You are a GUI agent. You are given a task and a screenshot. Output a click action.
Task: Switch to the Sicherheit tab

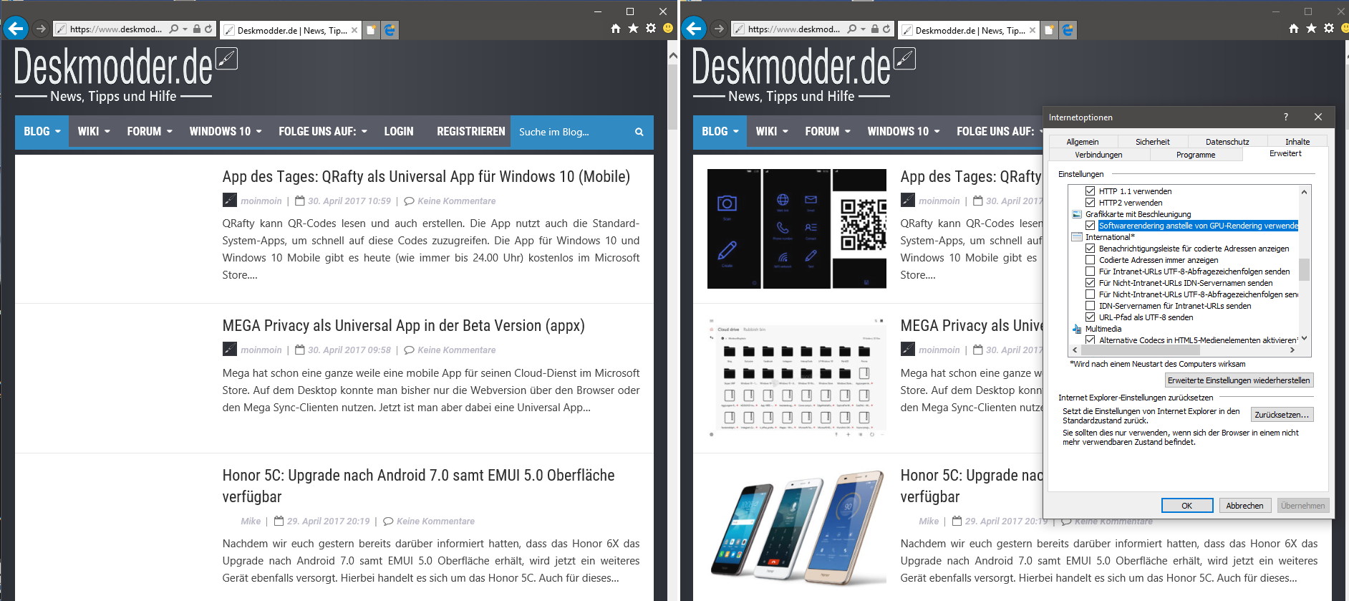point(1153,142)
